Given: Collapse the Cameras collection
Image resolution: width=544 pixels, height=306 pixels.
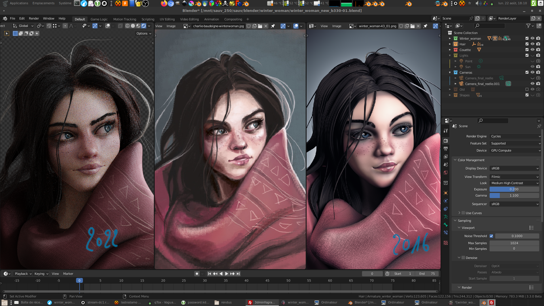Looking at the screenshot, I should tap(450, 73).
